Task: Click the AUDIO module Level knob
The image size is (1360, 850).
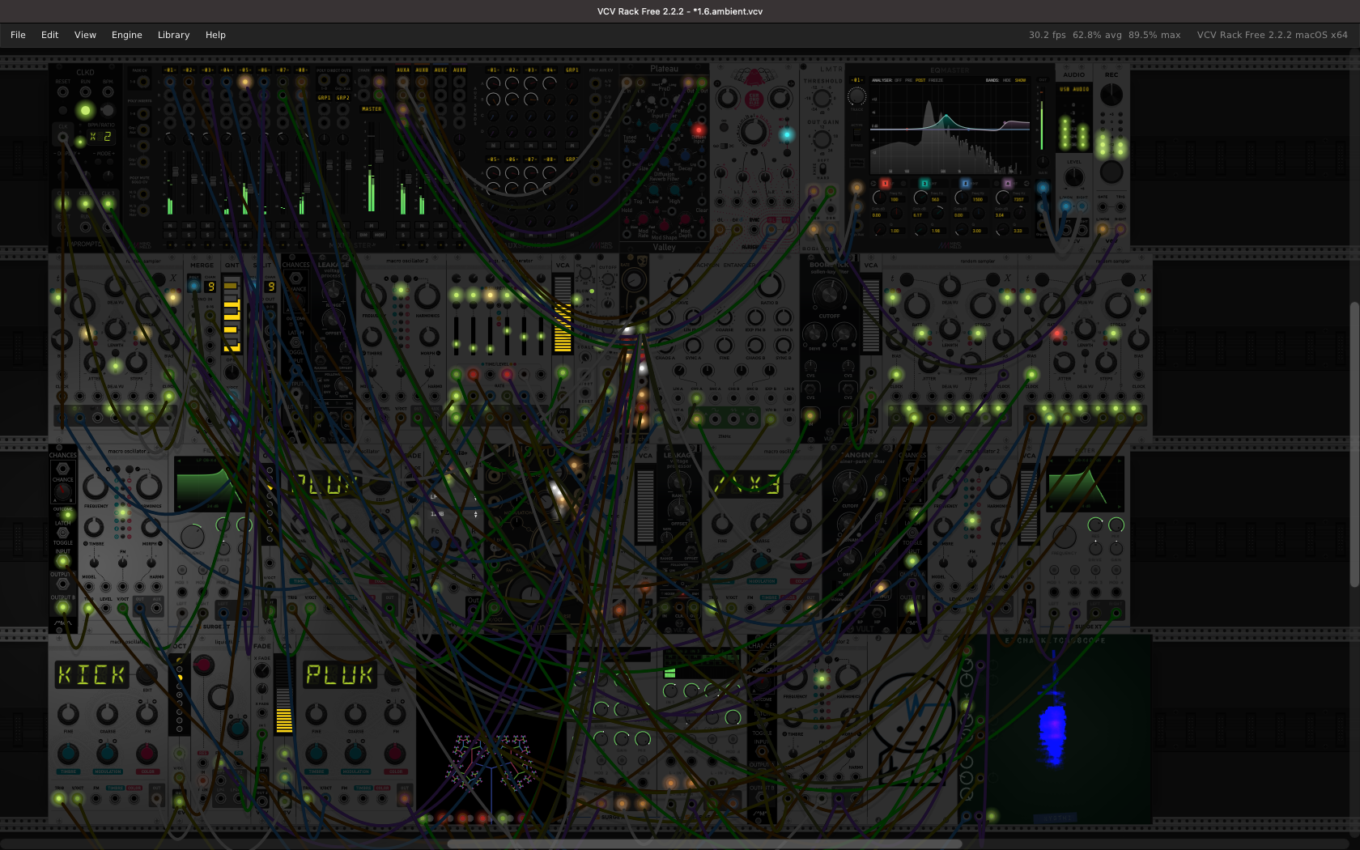Action: pos(1074,177)
